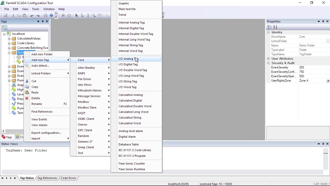Pin the Tags panel

(43, 21)
